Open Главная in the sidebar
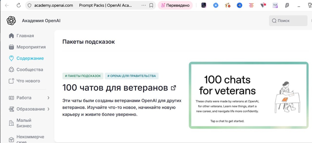This screenshot has width=312, height=143. (x=25, y=36)
